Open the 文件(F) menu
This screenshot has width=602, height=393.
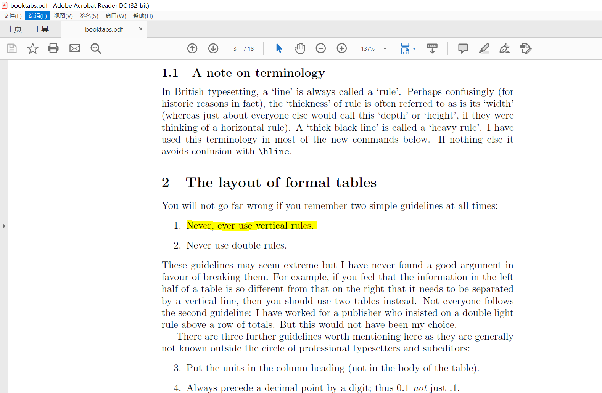pyautogui.click(x=13, y=16)
